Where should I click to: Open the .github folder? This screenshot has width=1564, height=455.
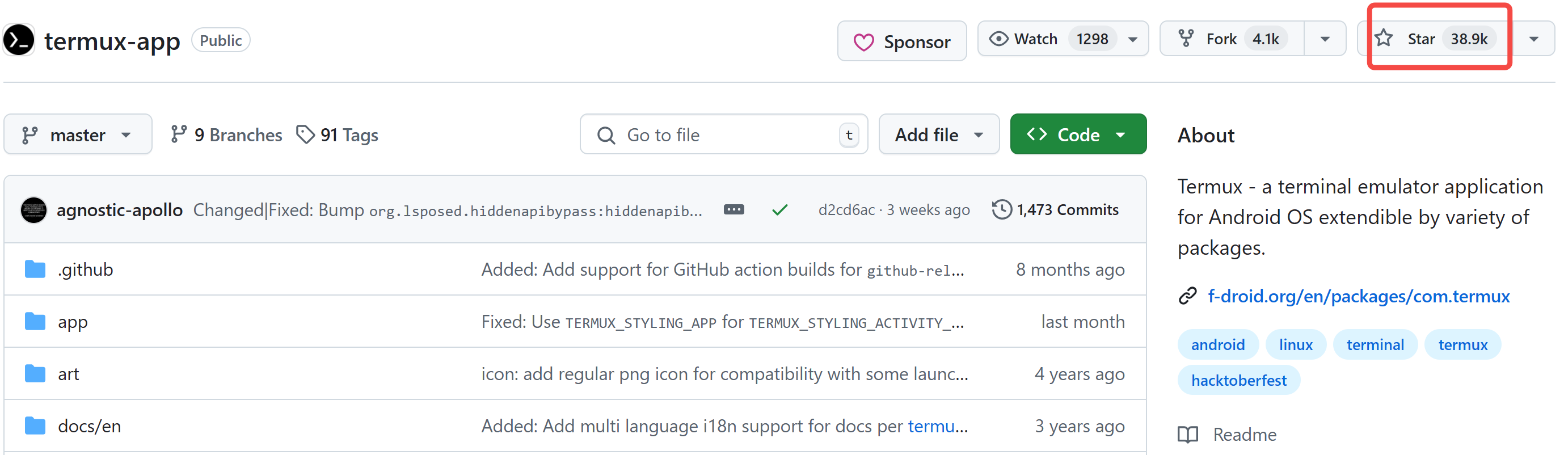coord(85,269)
